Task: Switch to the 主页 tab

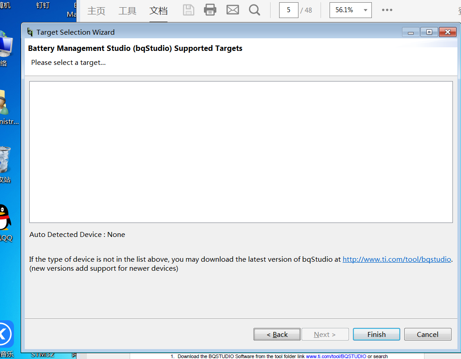Action: point(96,10)
